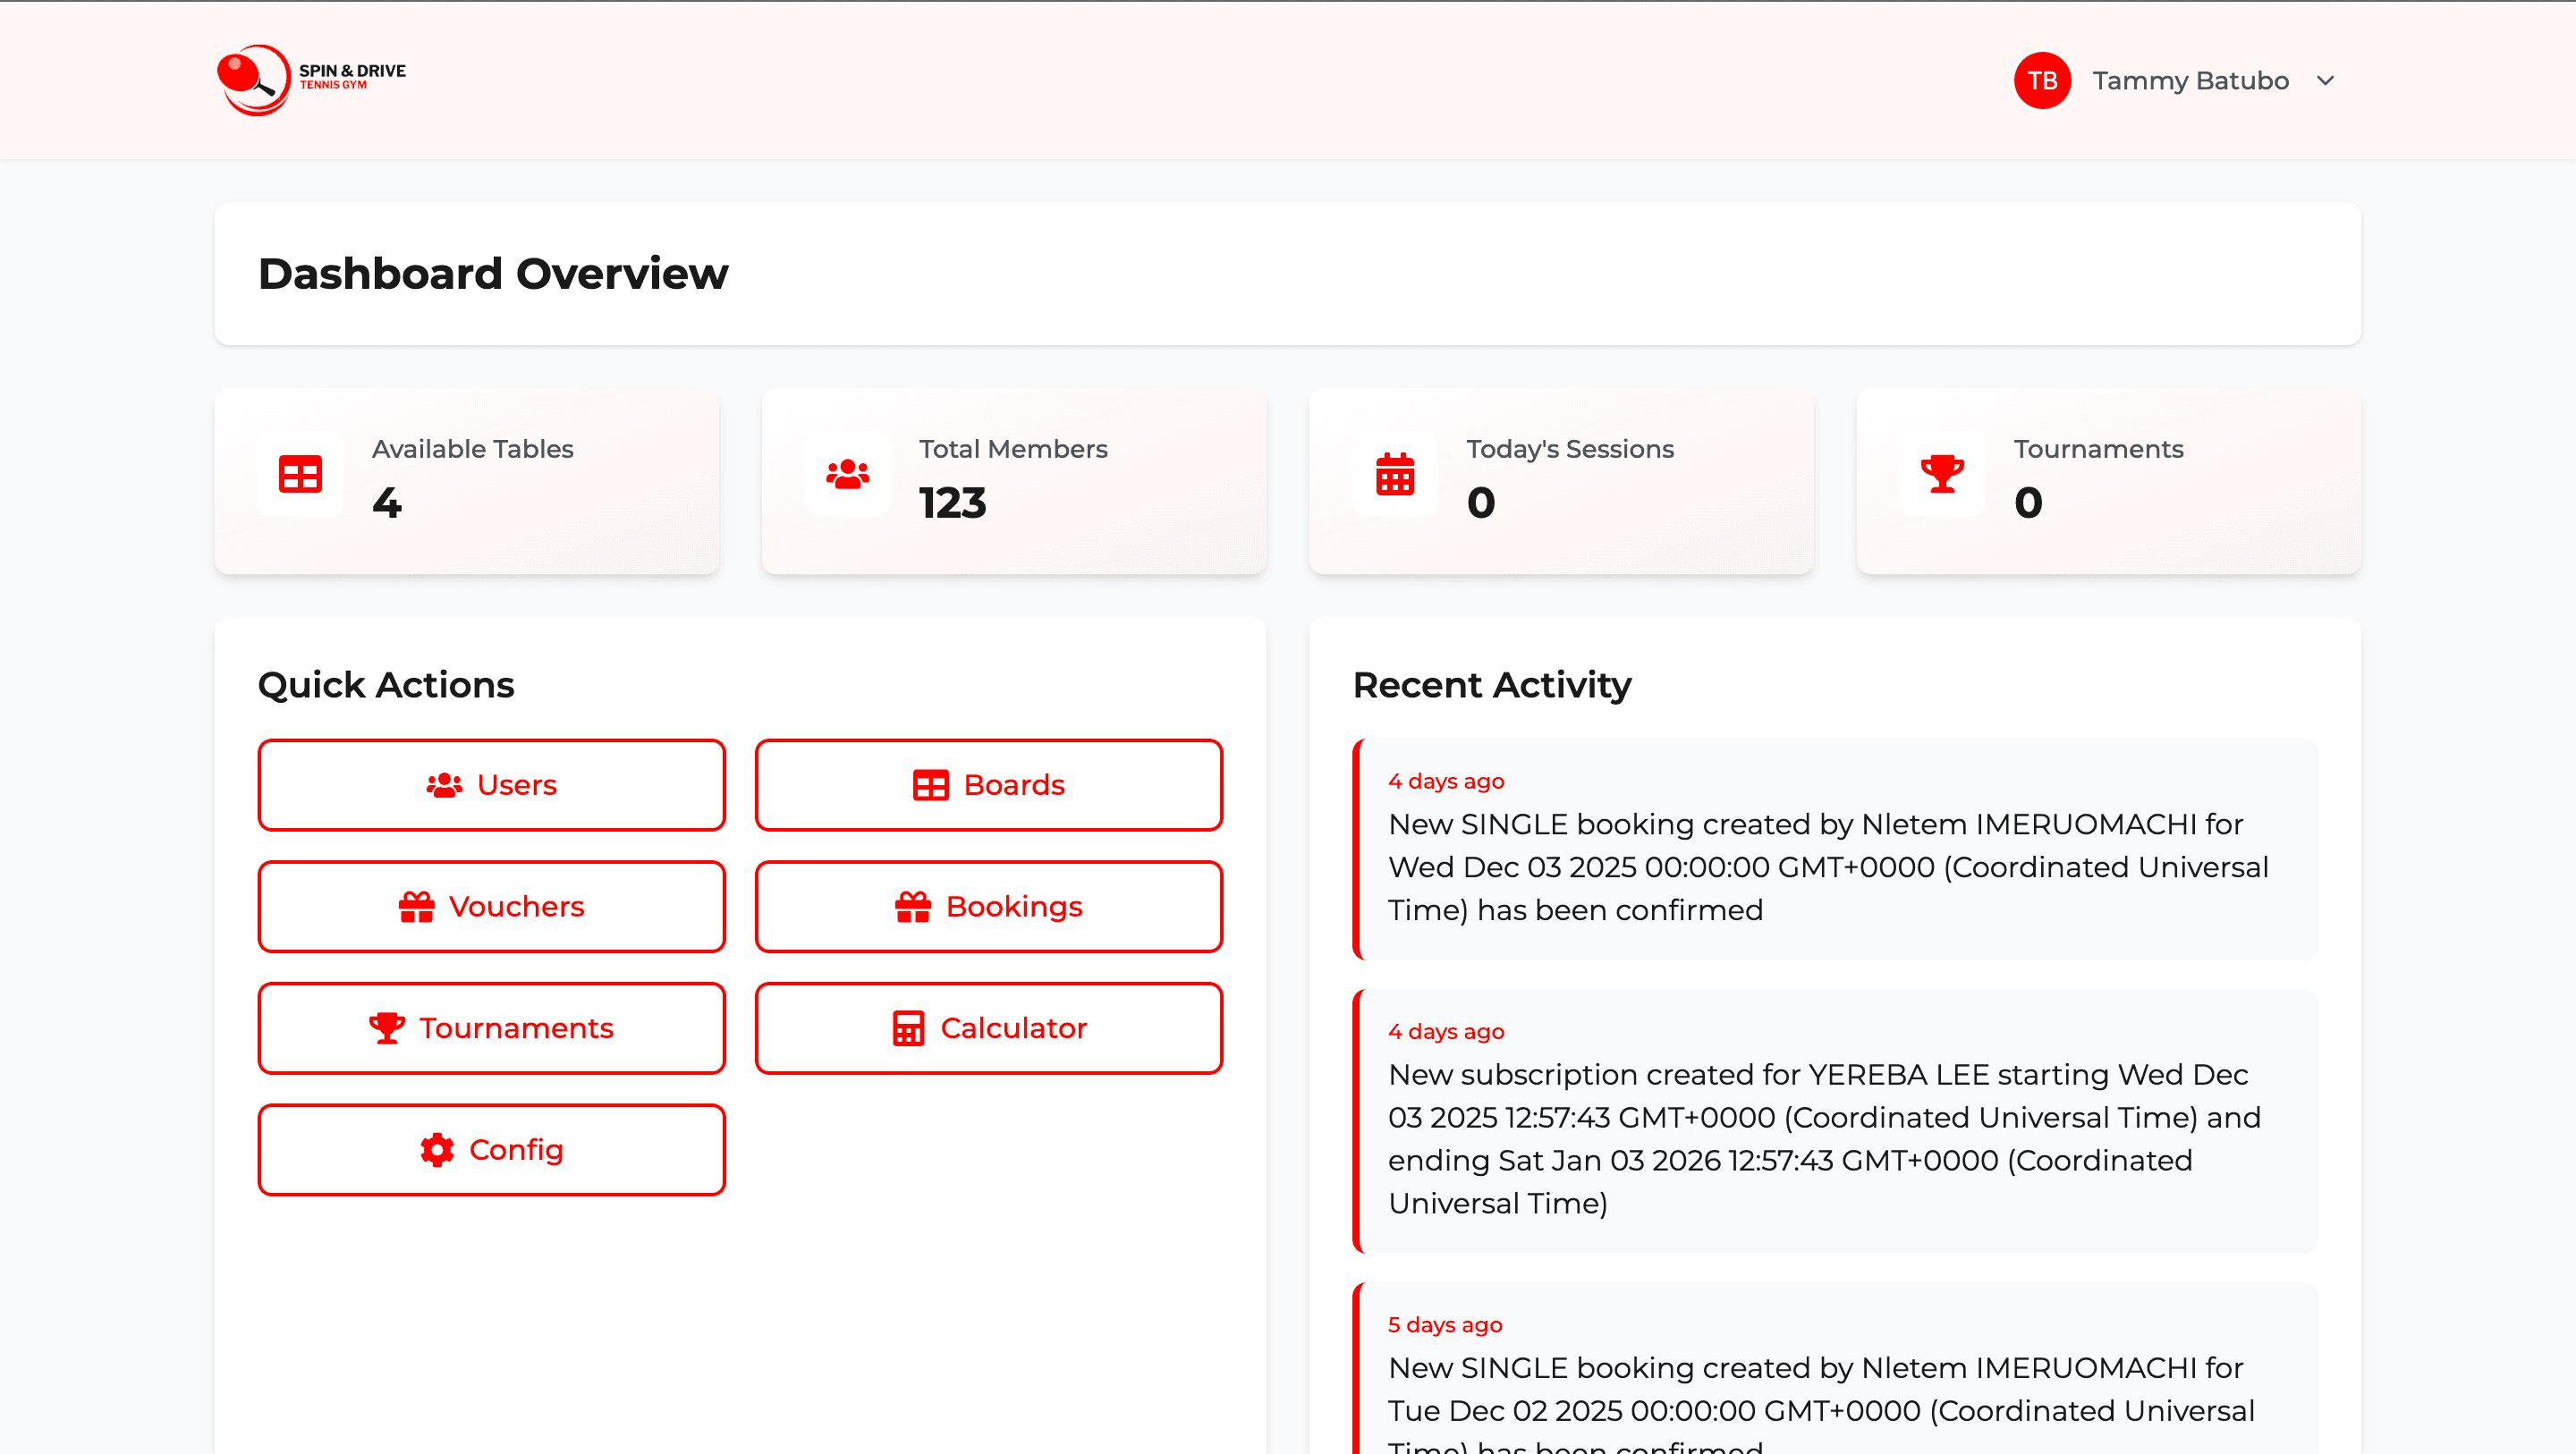Click the calculator icon in Calculator button
The width and height of the screenshot is (2576, 1454).
coord(908,1028)
